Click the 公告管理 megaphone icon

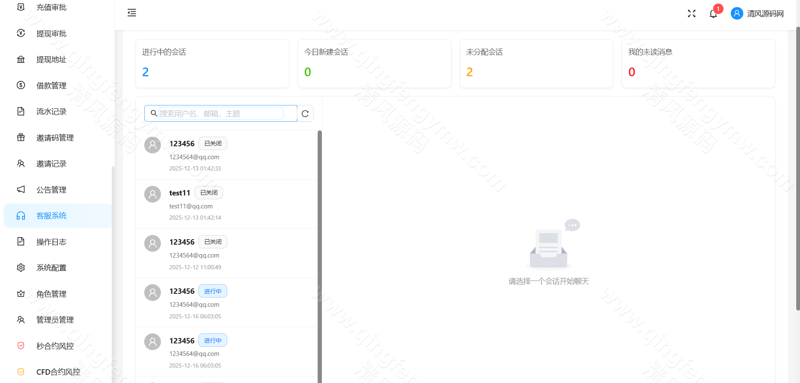point(21,189)
